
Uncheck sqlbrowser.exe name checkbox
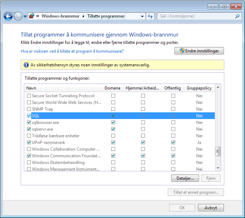tap(29, 123)
